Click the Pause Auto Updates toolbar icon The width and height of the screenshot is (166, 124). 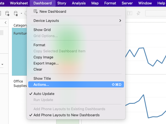(x=16, y=13)
